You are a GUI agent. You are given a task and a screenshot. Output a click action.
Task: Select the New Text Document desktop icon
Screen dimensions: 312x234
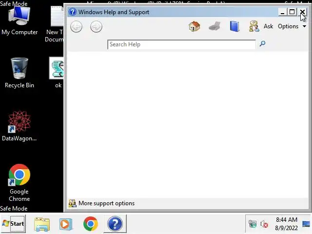point(55,24)
